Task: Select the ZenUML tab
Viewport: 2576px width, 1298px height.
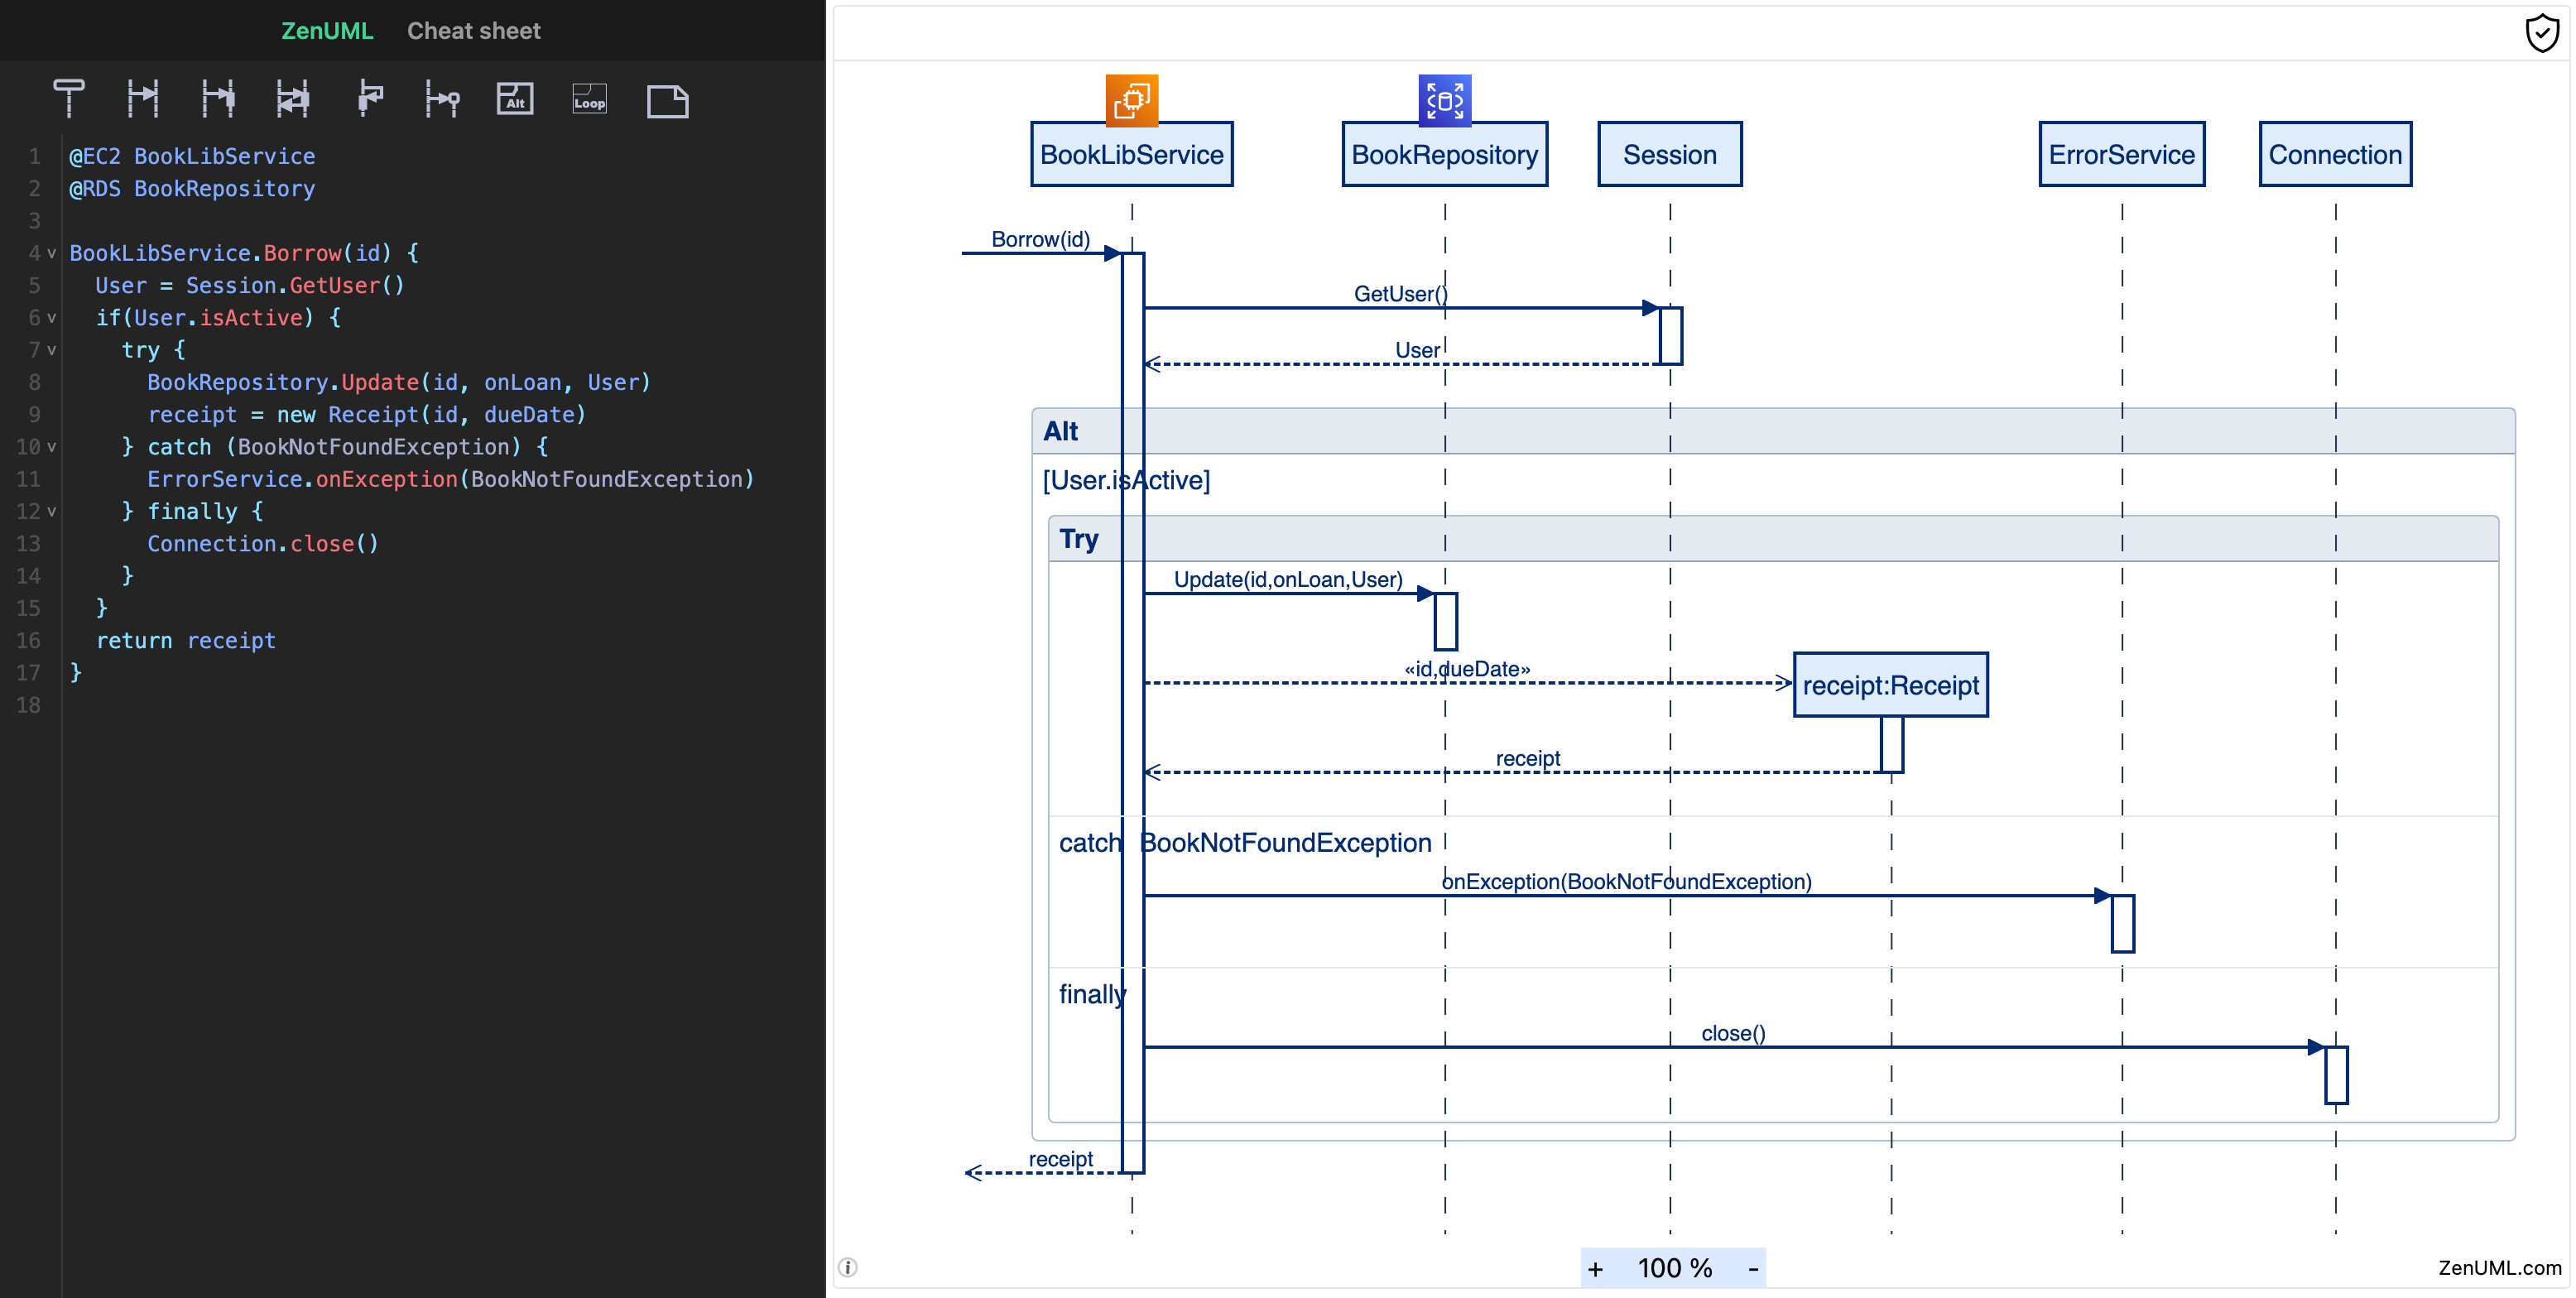Action: 327,31
